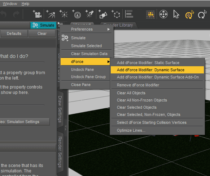210x176 pixels.
Task: Open Optimize Lines dialog
Action: click(x=157, y=130)
